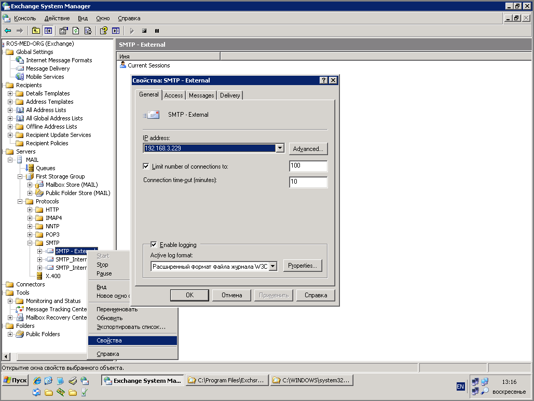Viewport: 534px width, 401px height.
Task: Switch to C:\Program Files\Exchsrvr taskbar window
Action: 227,380
